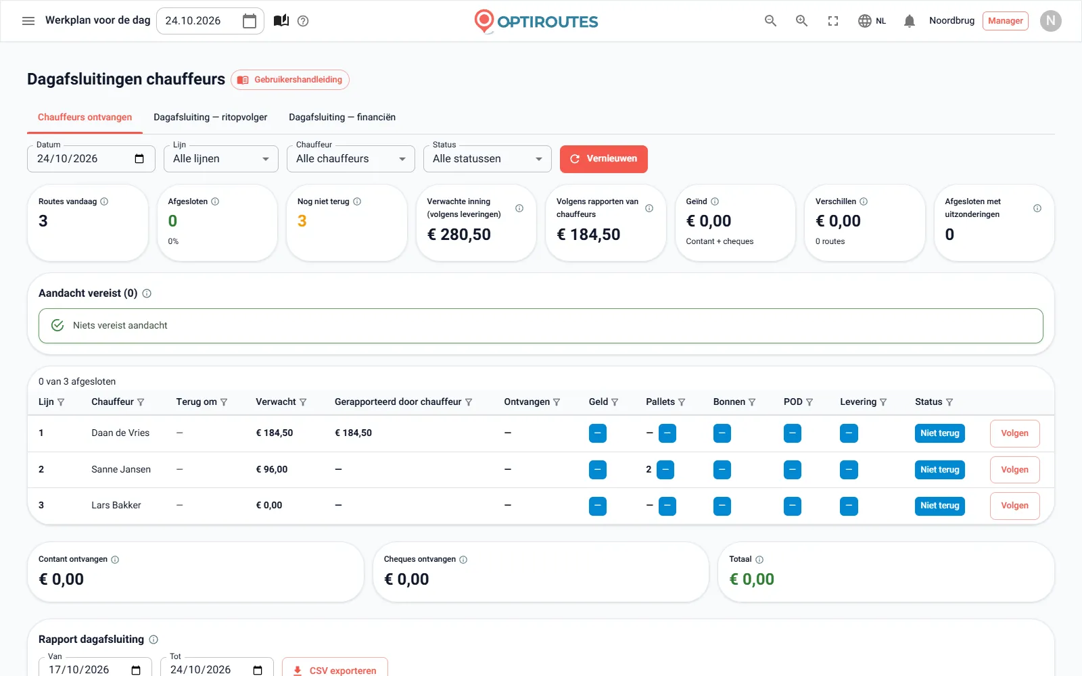1082x676 pixels.
Task: Switch to Dagafsluiting – ritopvolger tab
Action: [x=210, y=118]
